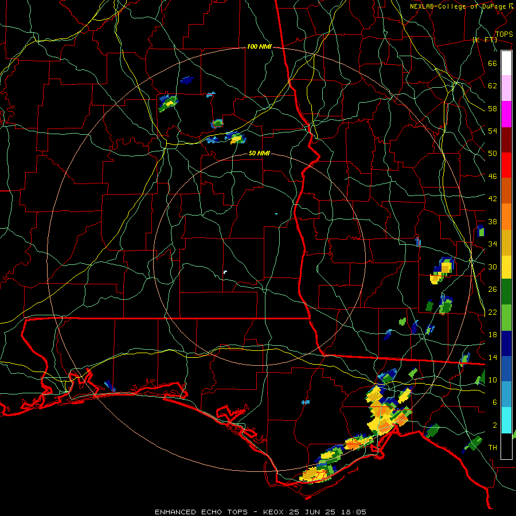Screen dimensions: 516x516
Task: Click the legend value "10"
Action: pyautogui.click(x=492, y=380)
